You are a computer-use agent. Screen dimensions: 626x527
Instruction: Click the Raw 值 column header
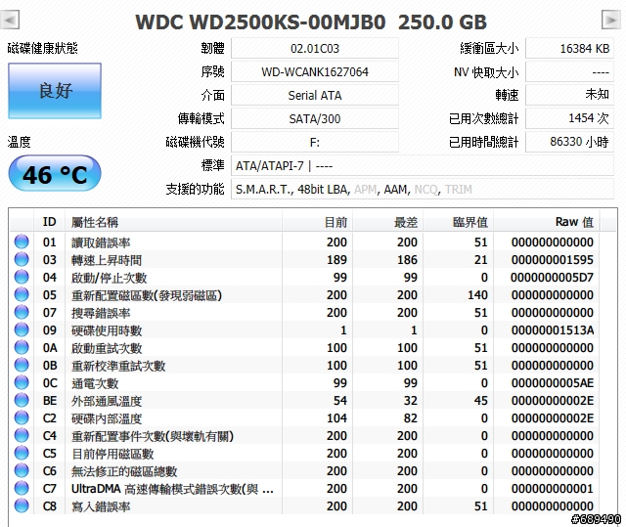(x=547, y=222)
